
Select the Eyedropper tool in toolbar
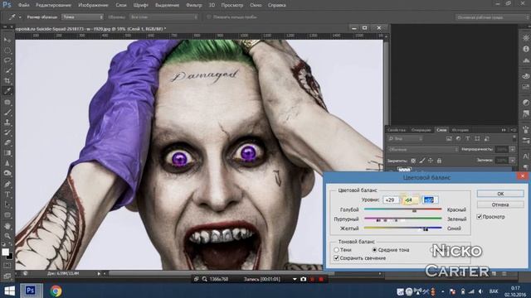click(7, 91)
